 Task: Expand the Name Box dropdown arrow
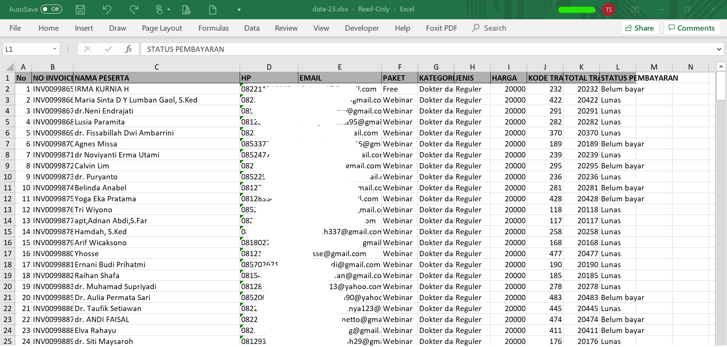click(55, 49)
